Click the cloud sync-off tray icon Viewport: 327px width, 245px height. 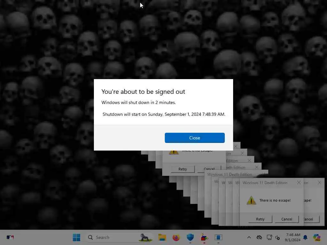[259, 237]
